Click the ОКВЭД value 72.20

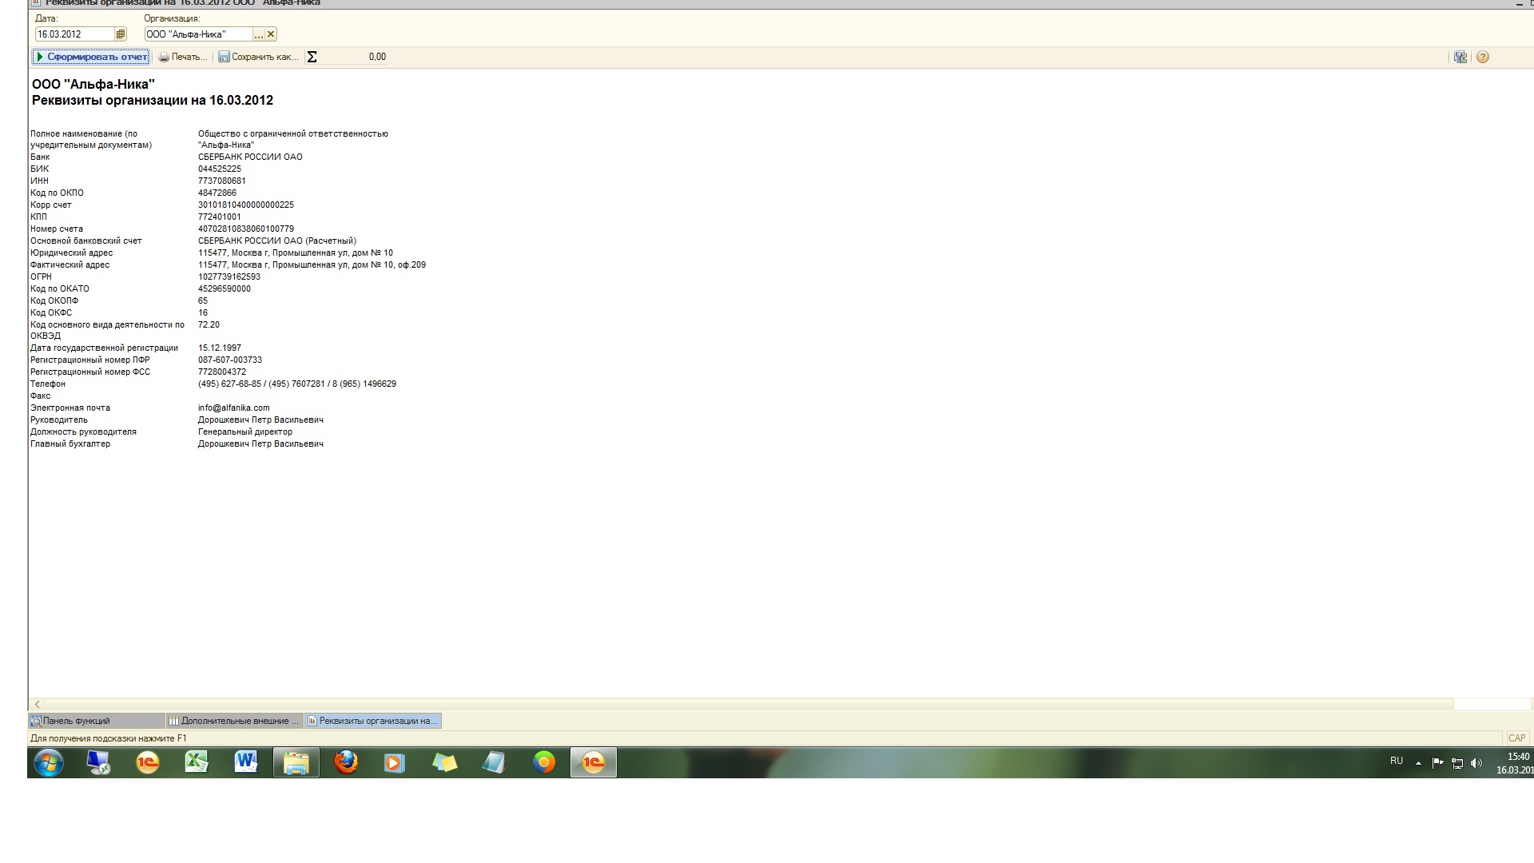pyautogui.click(x=209, y=324)
